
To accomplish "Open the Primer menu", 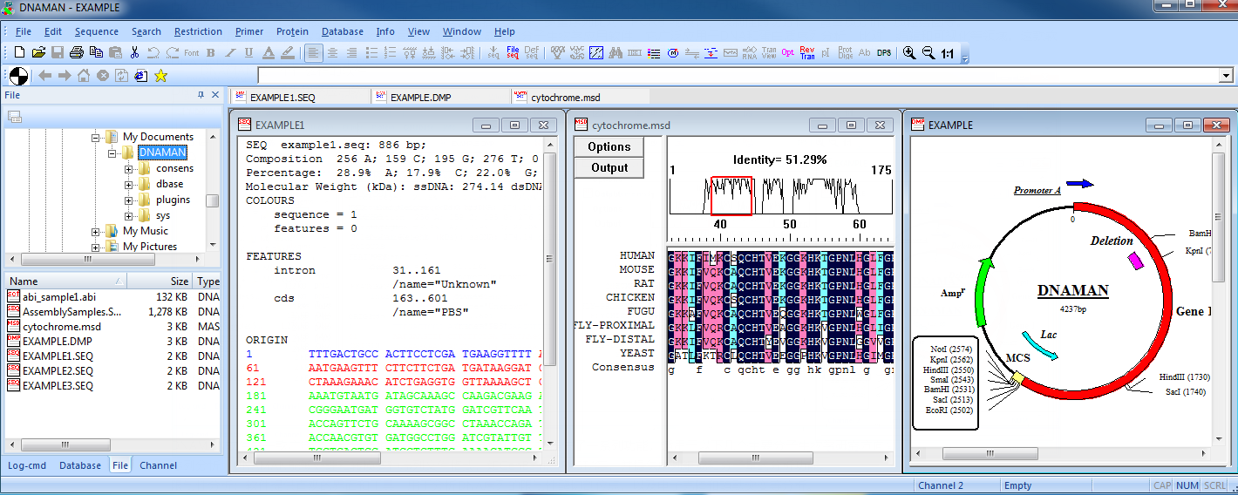I will (249, 31).
